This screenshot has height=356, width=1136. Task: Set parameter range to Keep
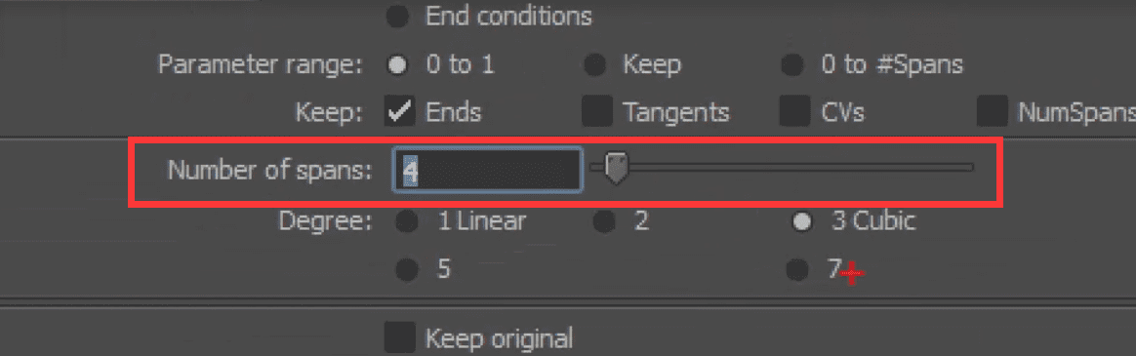[x=594, y=66]
